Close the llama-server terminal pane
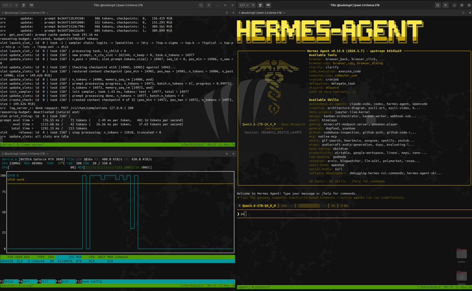This screenshot has height=291, width=472. click(233, 13)
